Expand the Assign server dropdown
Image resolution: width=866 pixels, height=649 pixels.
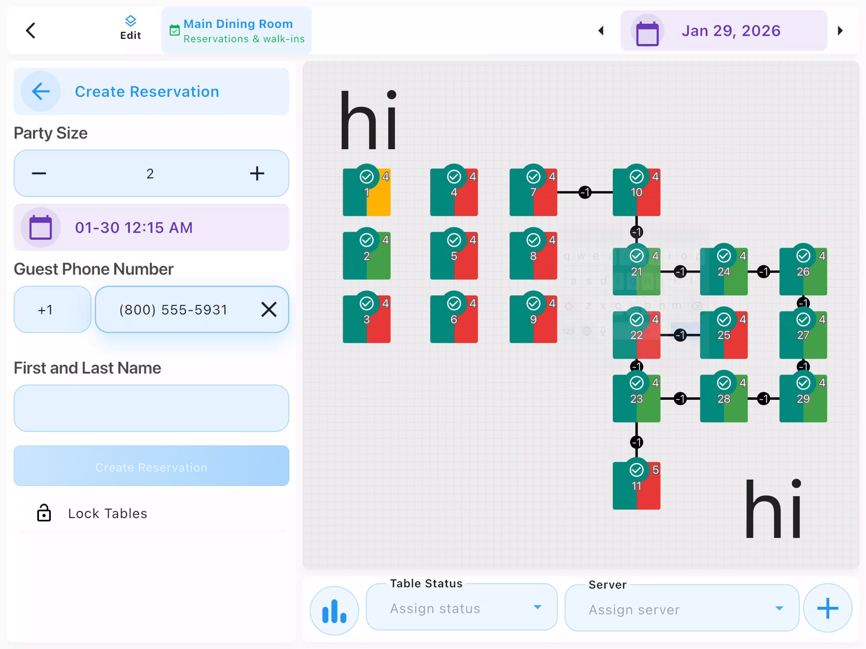pyautogui.click(x=681, y=609)
